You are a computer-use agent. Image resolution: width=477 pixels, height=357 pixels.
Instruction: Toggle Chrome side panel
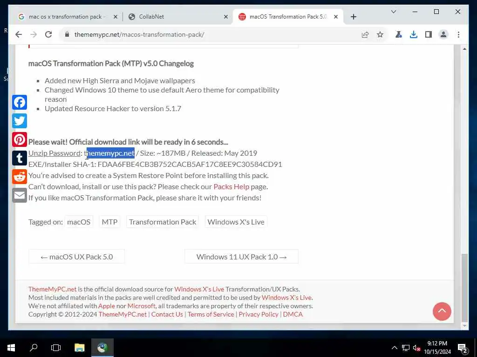coord(429,34)
